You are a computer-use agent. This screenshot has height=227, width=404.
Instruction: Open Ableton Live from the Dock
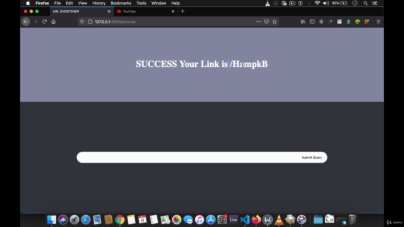click(x=234, y=219)
